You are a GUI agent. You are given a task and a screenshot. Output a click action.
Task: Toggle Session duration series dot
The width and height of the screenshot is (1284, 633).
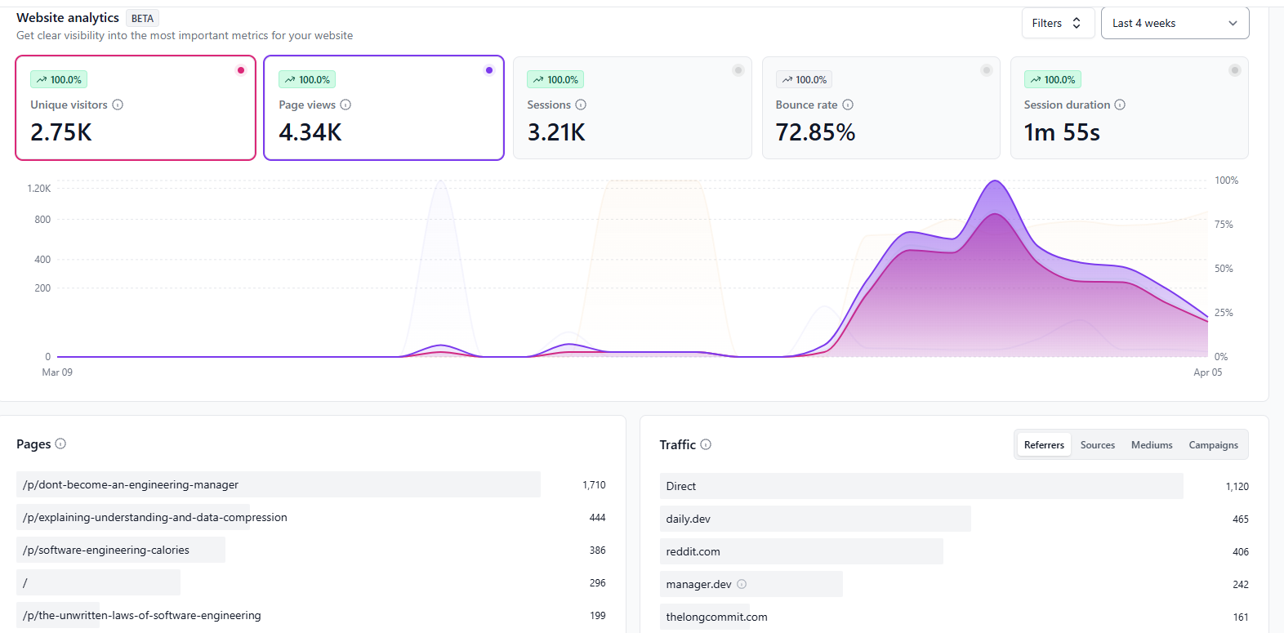coord(1235,70)
